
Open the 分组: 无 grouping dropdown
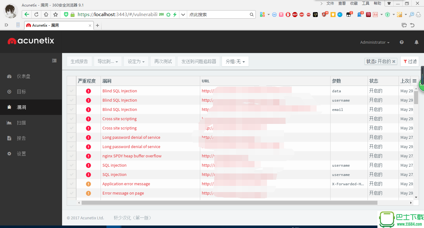235,61
